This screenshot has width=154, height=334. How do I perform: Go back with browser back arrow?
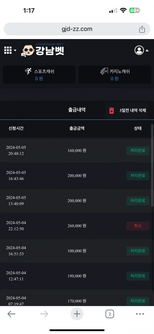pyautogui.click(x=11, y=314)
